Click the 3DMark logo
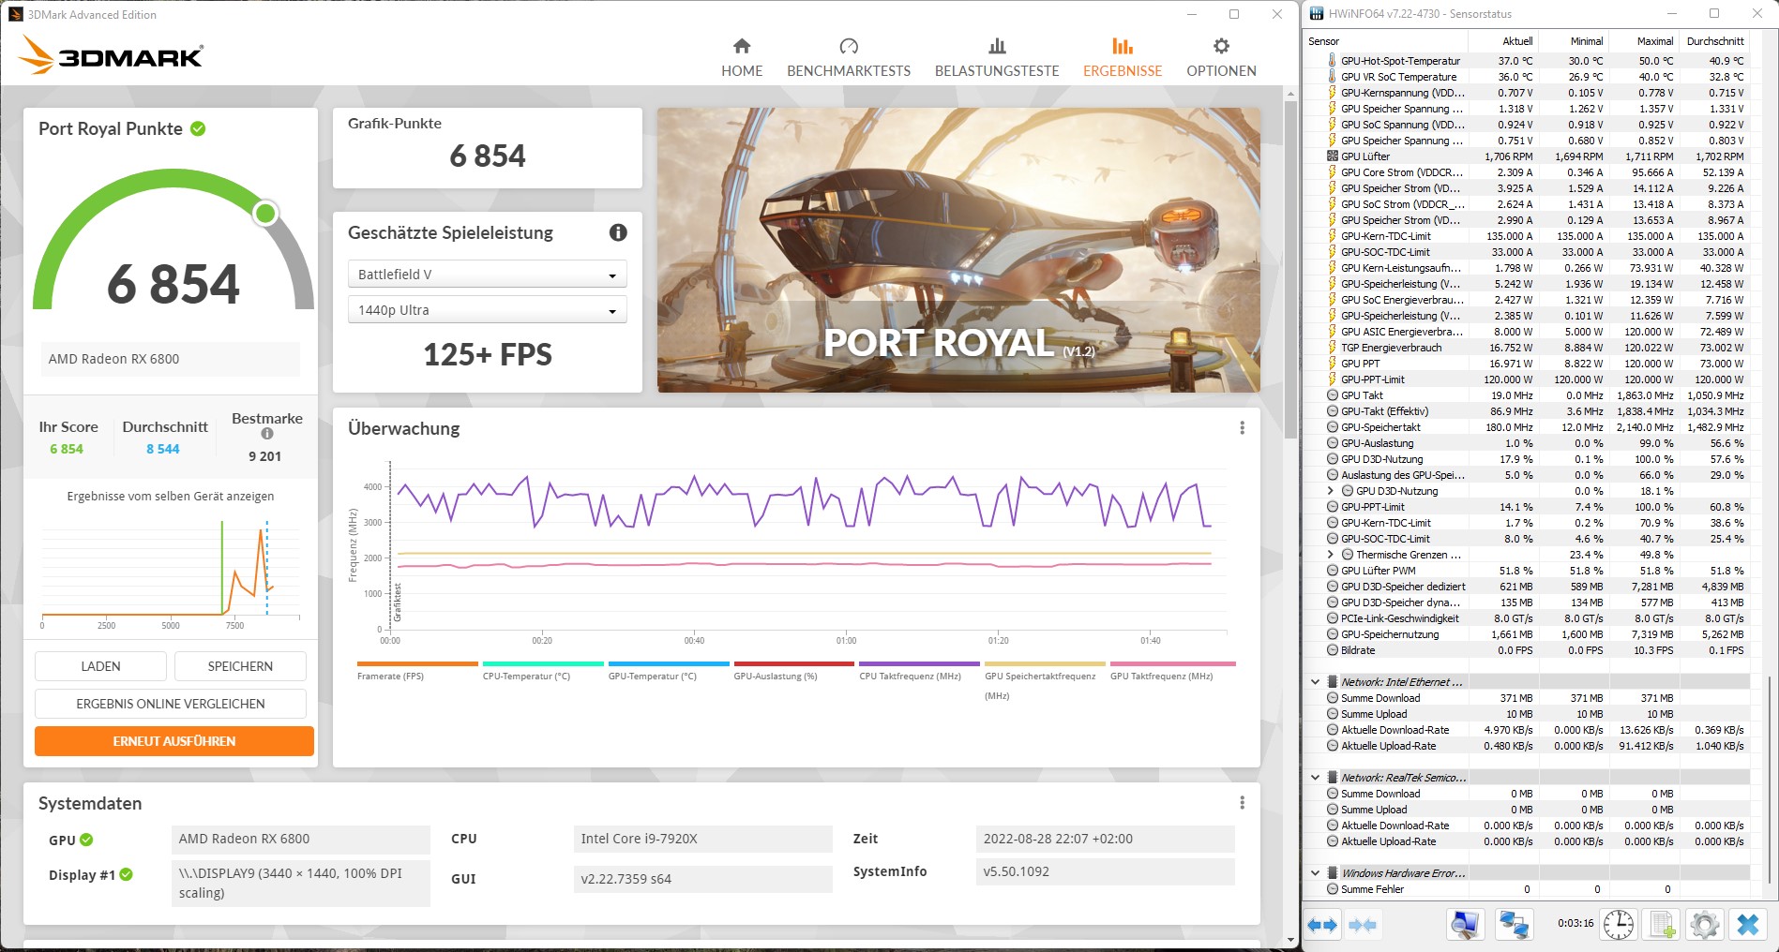Screen dimensions: 1779x952 (x=111, y=55)
